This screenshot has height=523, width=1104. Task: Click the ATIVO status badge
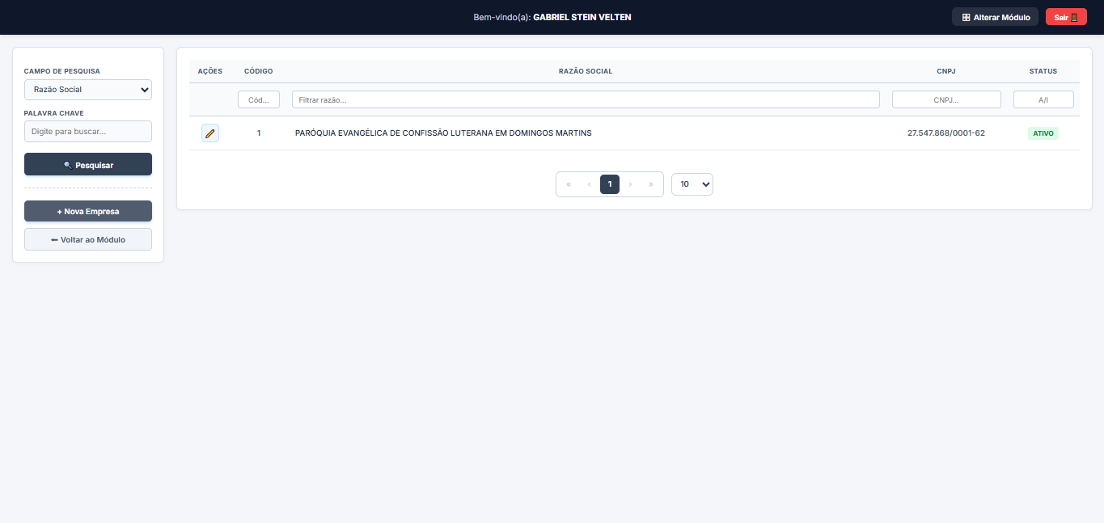[1043, 133]
